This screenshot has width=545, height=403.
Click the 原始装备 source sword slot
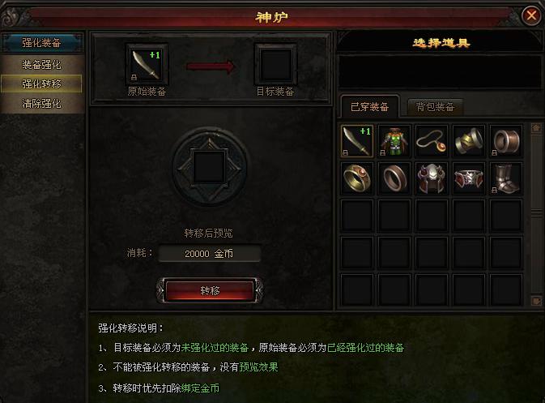coord(147,65)
